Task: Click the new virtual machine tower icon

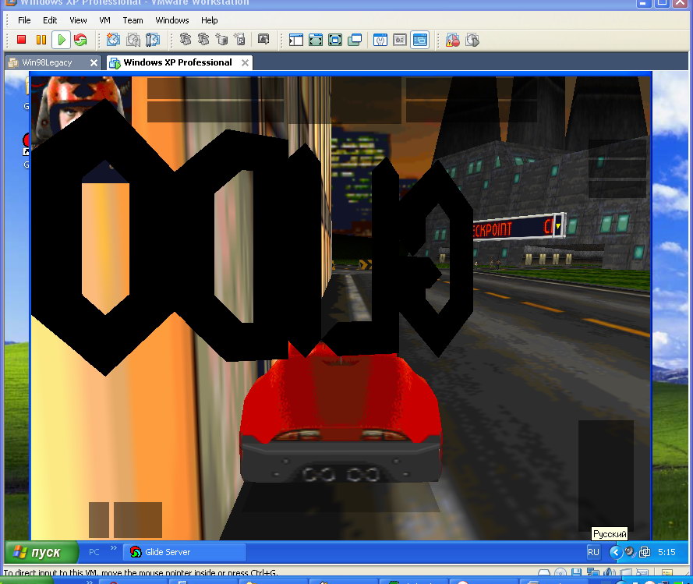Action: 239,40
